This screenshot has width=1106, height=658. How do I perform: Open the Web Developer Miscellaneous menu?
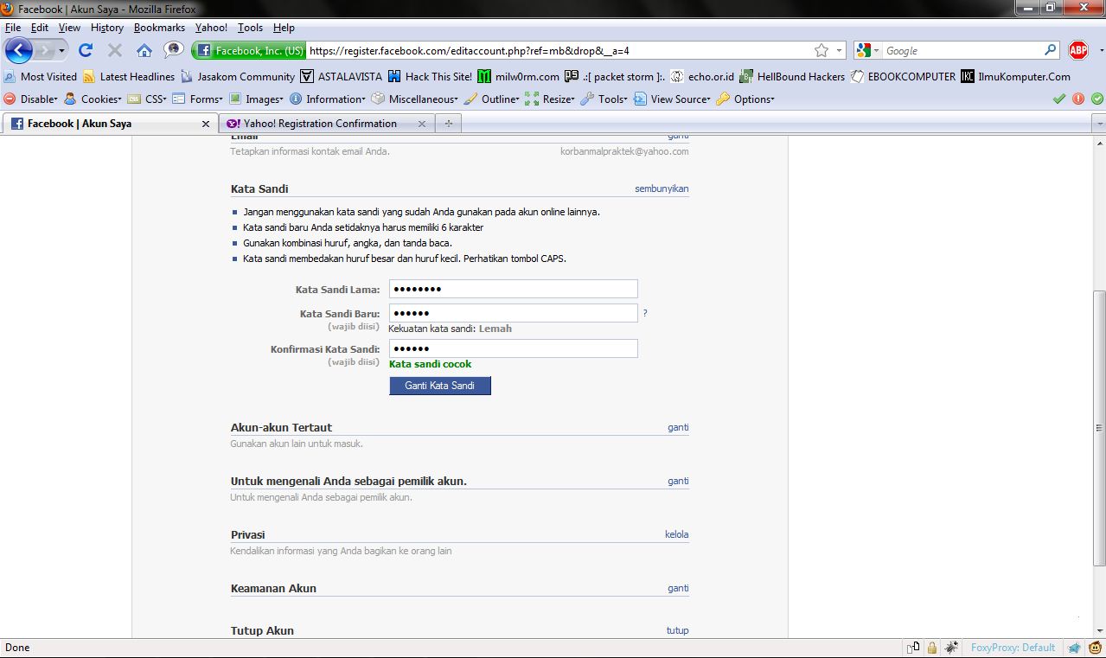point(416,99)
